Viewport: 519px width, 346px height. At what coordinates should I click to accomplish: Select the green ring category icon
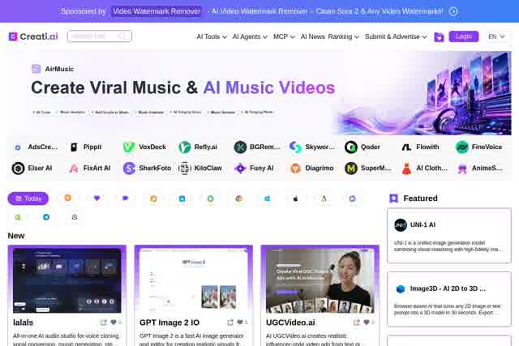pyautogui.click(x=211, y=199)
